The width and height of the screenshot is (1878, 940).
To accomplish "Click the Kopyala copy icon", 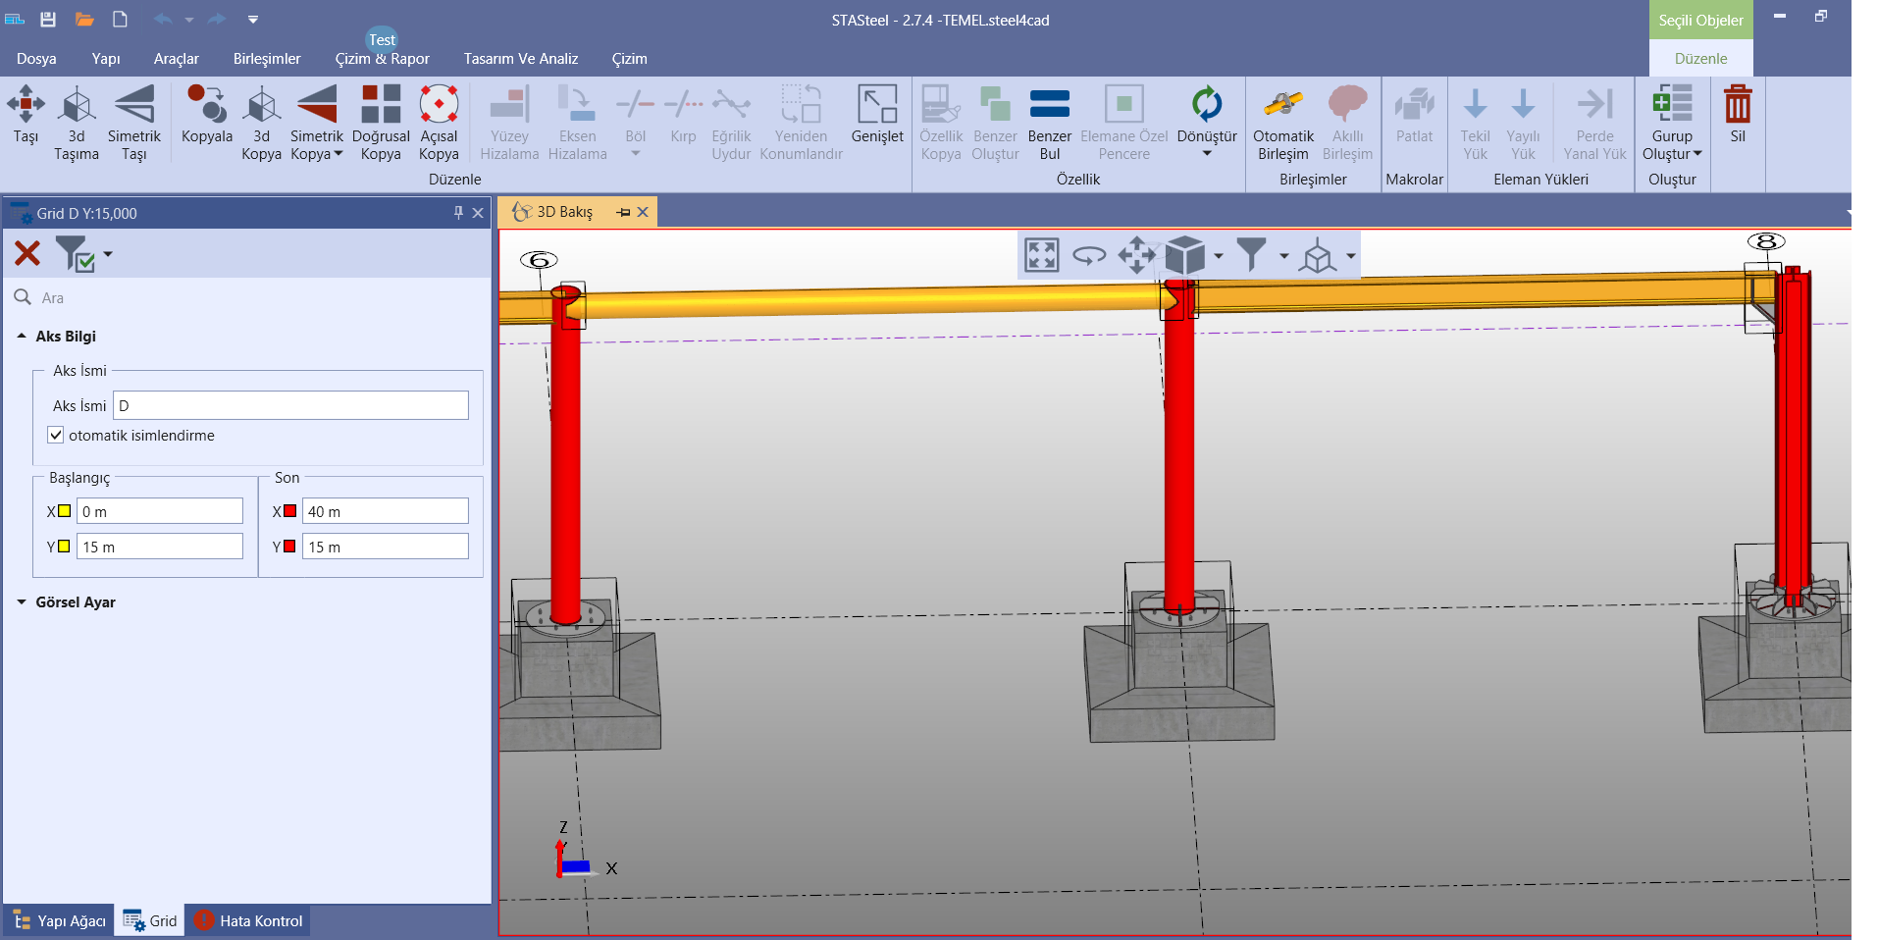I will (x=206, y=106).
